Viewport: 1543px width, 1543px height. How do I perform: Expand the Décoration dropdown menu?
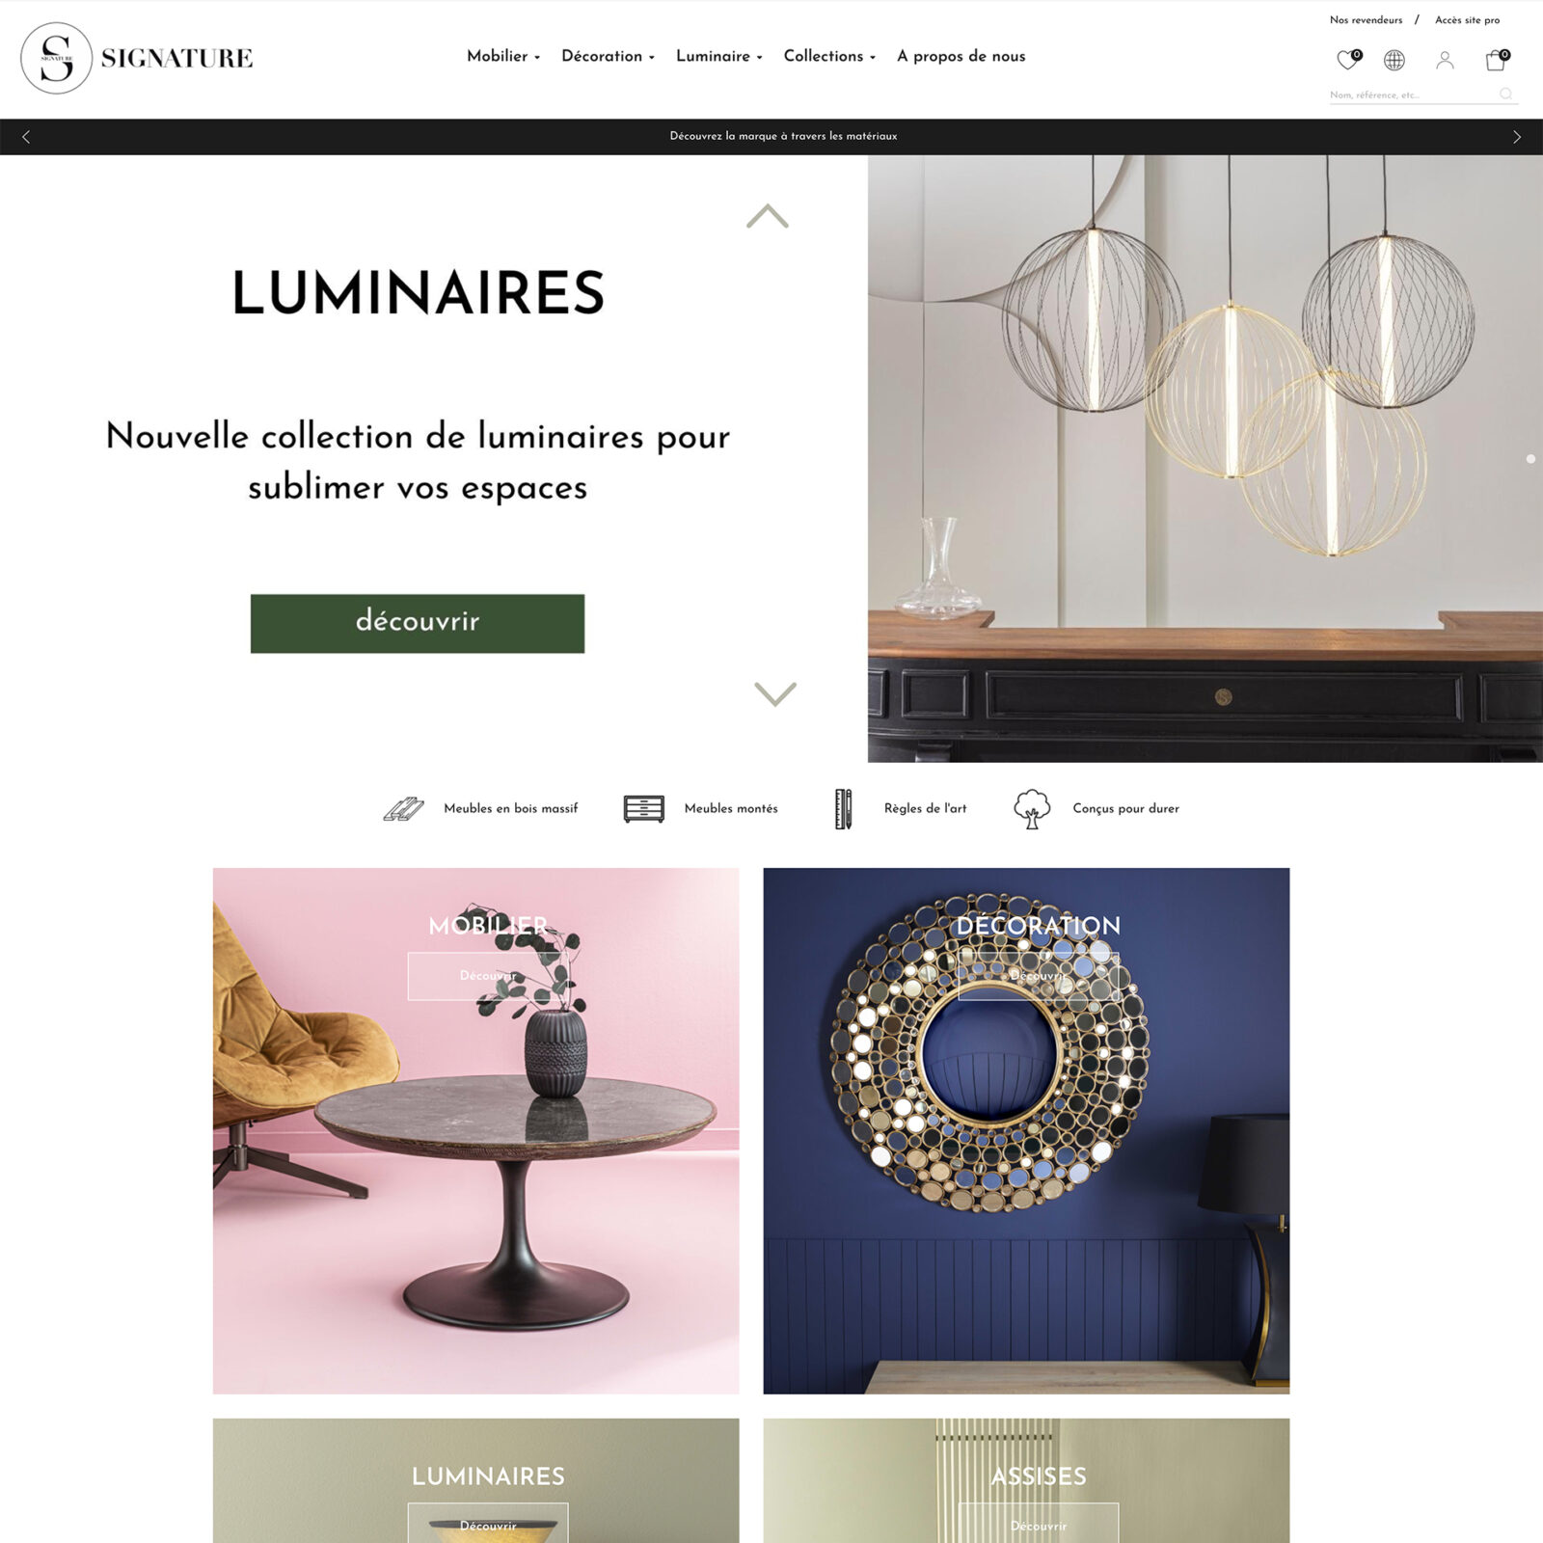(608, 56)
